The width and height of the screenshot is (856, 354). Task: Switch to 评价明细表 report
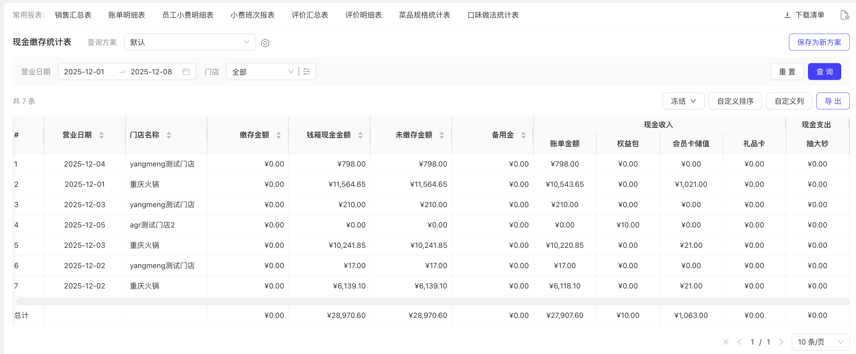pyautogui.click(x=363, y=15)
